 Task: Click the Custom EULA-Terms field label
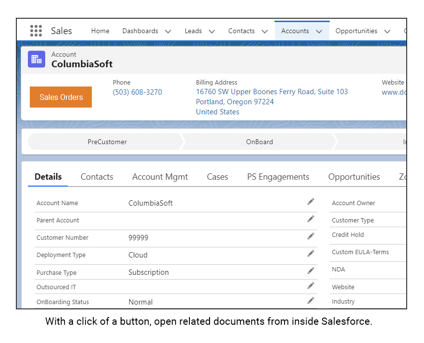tap(360, 252)
